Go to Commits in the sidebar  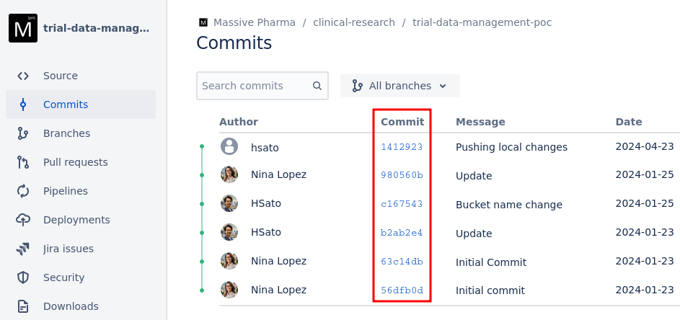coord(66,105)
